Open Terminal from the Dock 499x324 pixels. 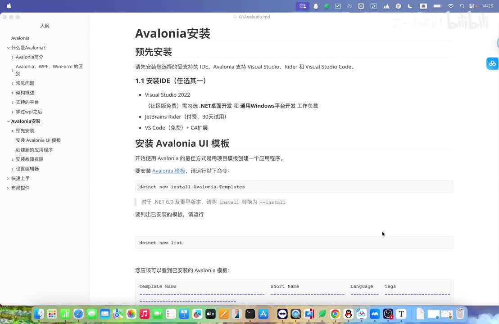click(250, 314)
